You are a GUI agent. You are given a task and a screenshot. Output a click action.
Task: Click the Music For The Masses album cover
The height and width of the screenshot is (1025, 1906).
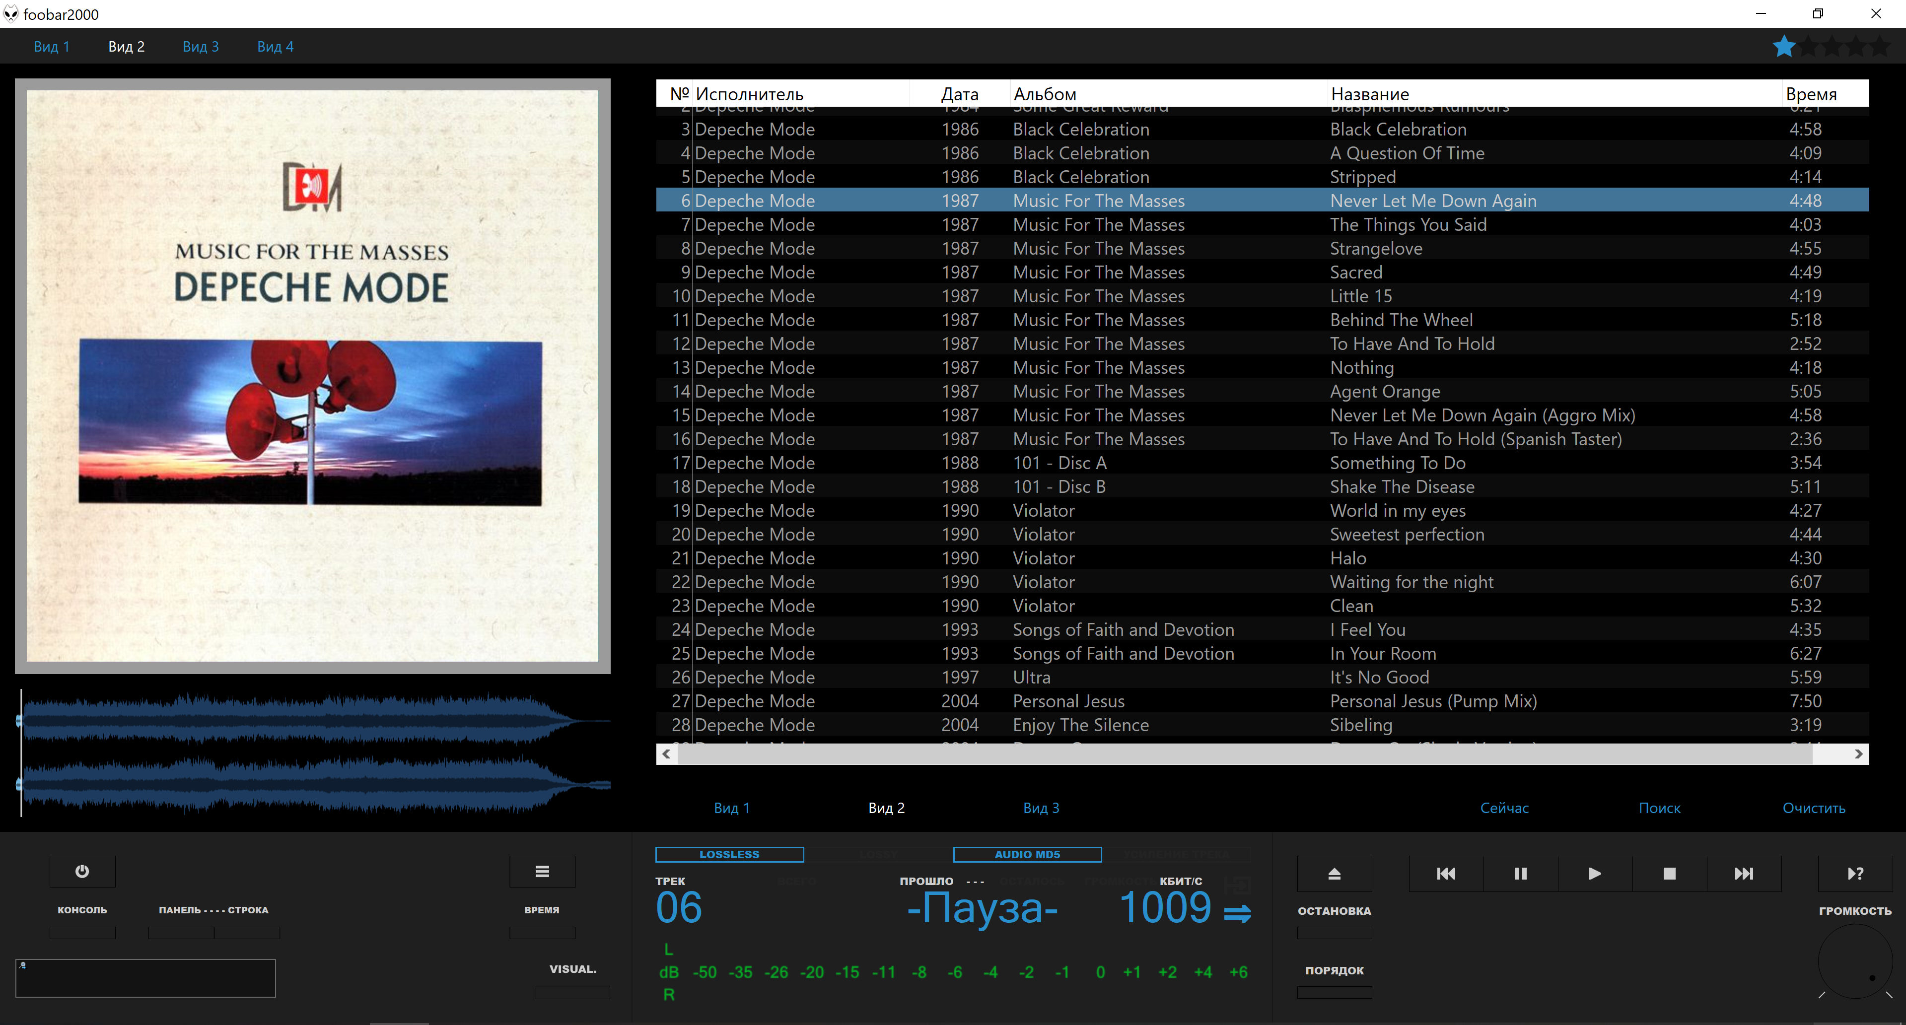[312, 376]
